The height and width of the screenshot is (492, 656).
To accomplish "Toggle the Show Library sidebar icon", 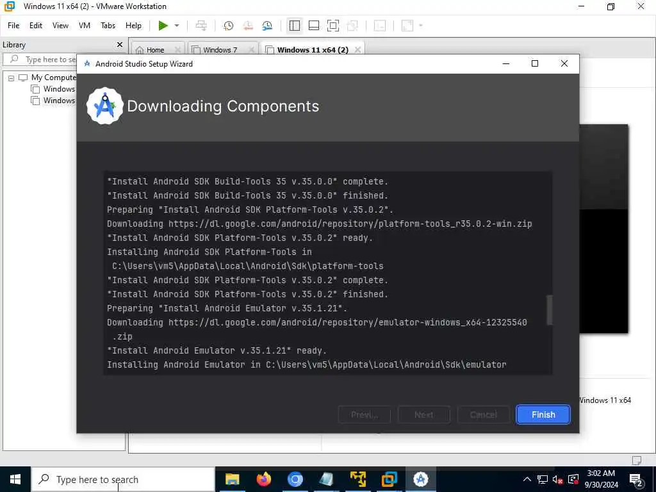I will 295,26.
